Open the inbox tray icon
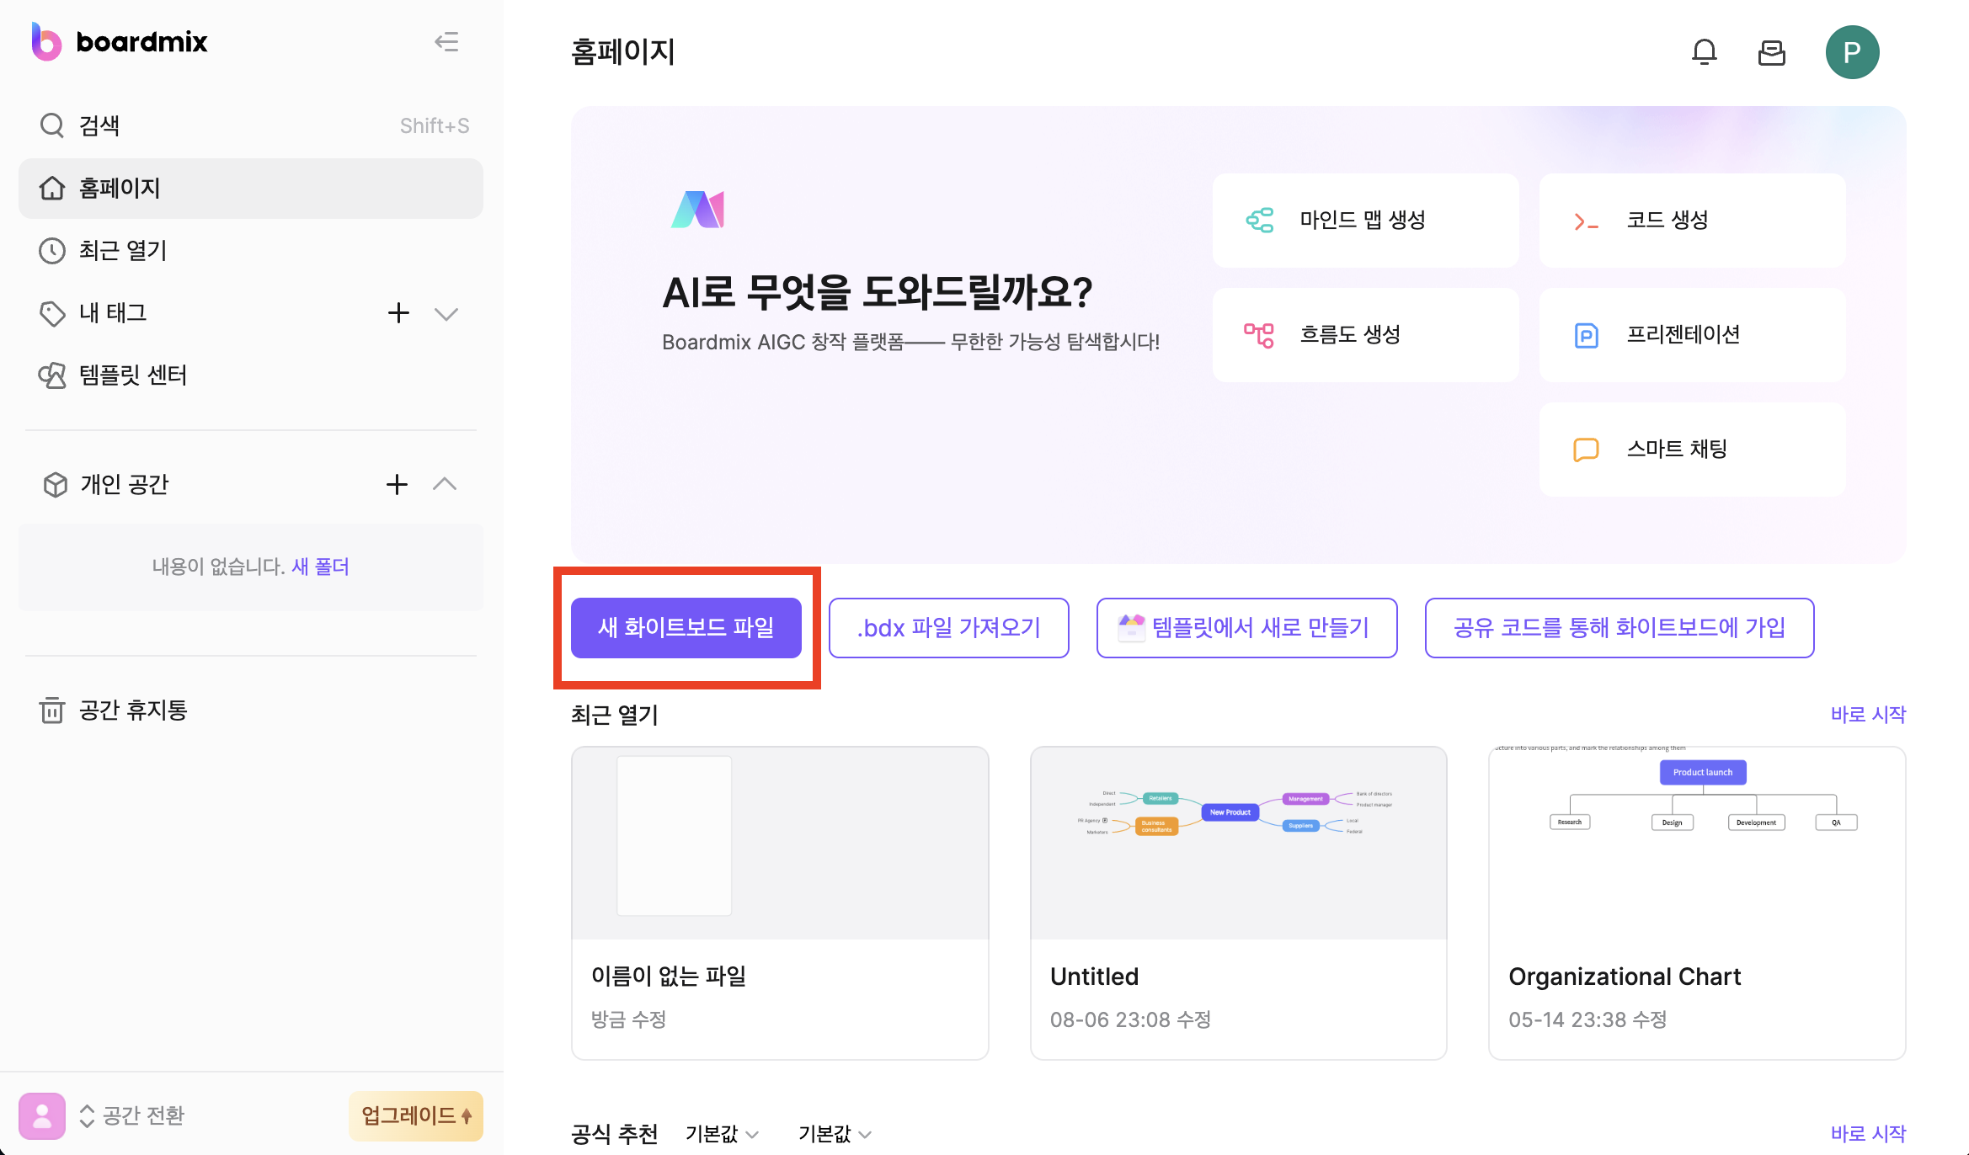 pyautogui.click(x=1772, y=52)
